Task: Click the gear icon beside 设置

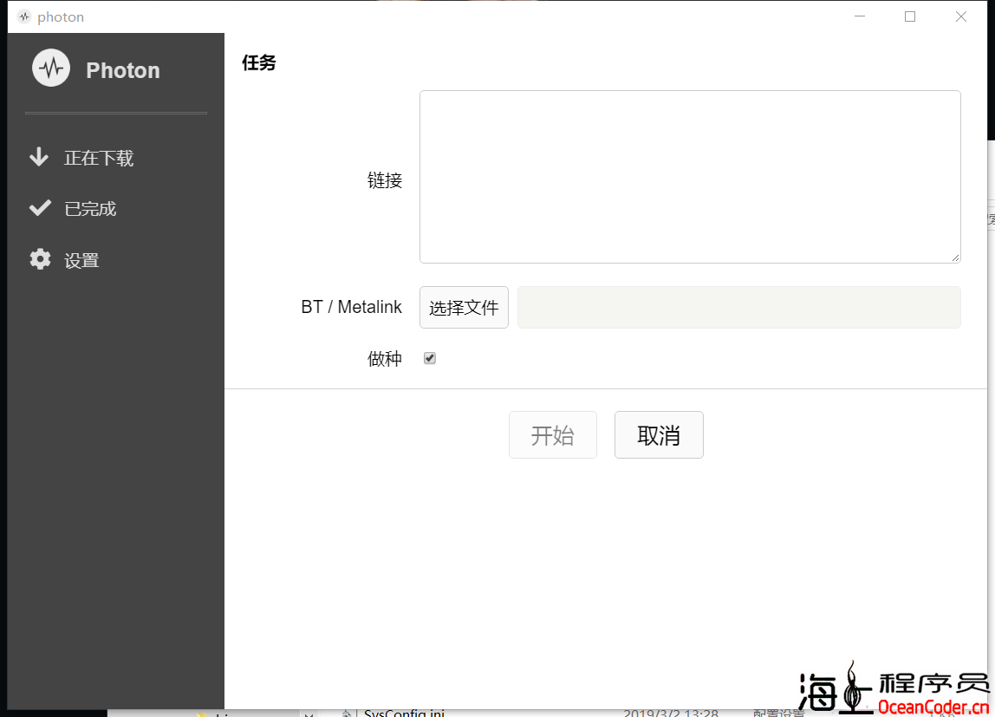Action: [40, 259]
